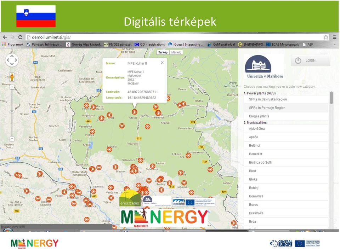Bookmark page using star icon
340x250 pixels.
326,37
